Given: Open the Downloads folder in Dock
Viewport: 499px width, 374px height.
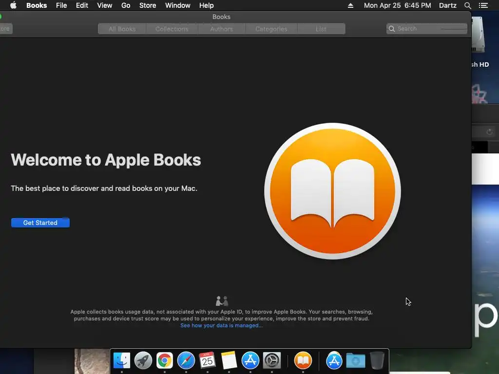Looking at the screenshot, I should point(355,360).
